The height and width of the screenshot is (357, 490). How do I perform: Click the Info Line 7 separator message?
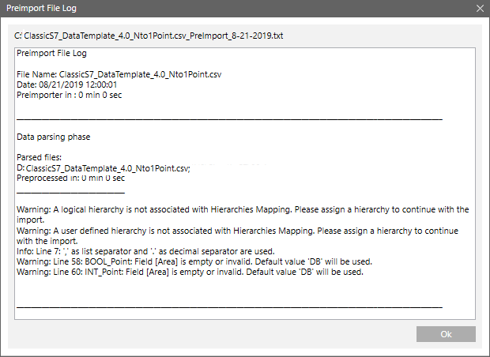point(169,251)
